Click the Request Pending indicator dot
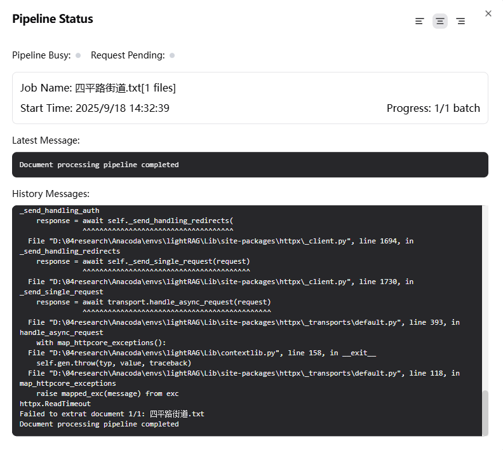This screenshot has width=503, height=450. 172,55
